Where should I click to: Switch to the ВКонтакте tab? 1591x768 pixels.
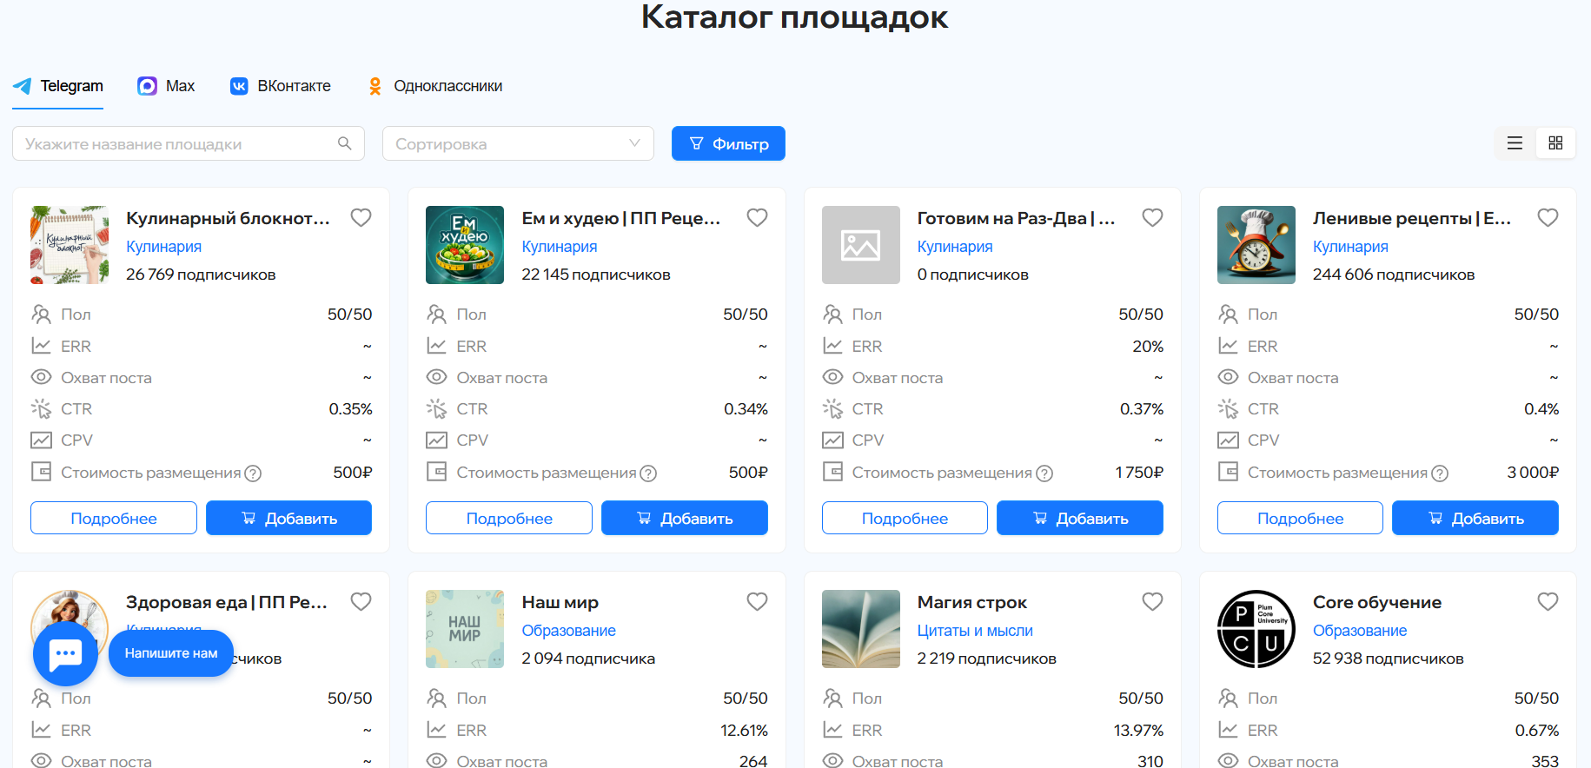click(280, 86)
